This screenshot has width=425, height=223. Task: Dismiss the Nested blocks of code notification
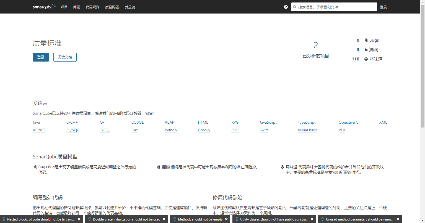[79, 219]
